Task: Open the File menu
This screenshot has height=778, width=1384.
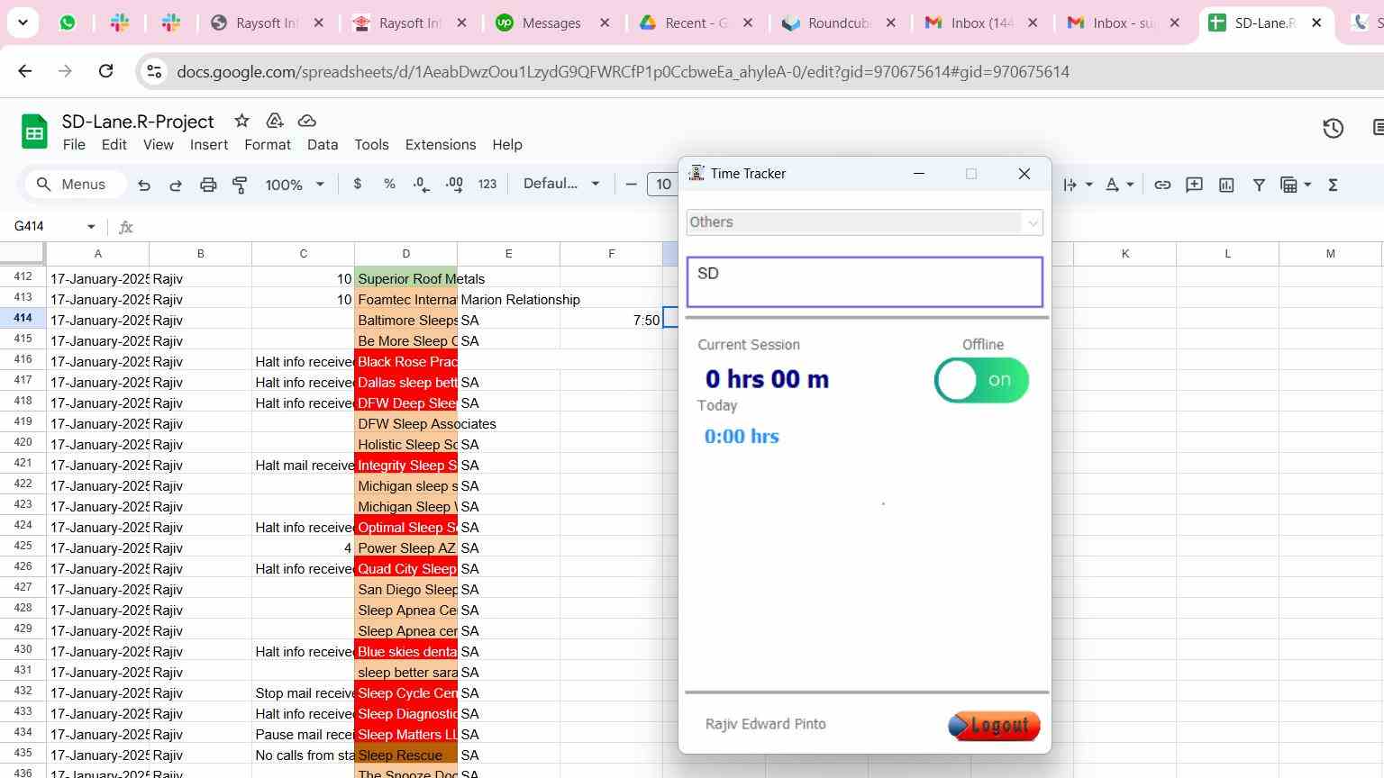Action: (x=74, y=144)
